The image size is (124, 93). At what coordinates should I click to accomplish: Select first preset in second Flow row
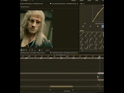tap(81, 41)
